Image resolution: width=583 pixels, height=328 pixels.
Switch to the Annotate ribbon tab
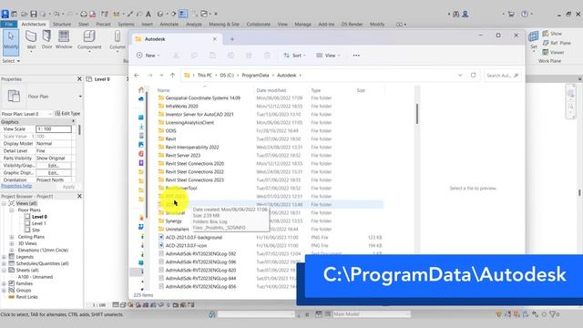point(169,25)
